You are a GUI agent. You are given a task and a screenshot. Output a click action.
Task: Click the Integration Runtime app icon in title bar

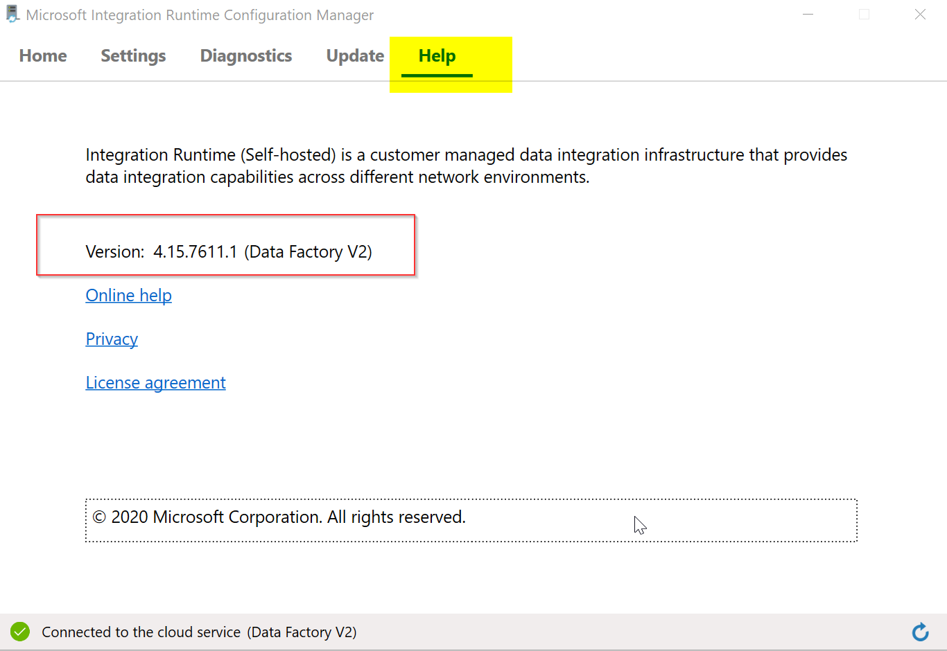[x=12, y=15]
